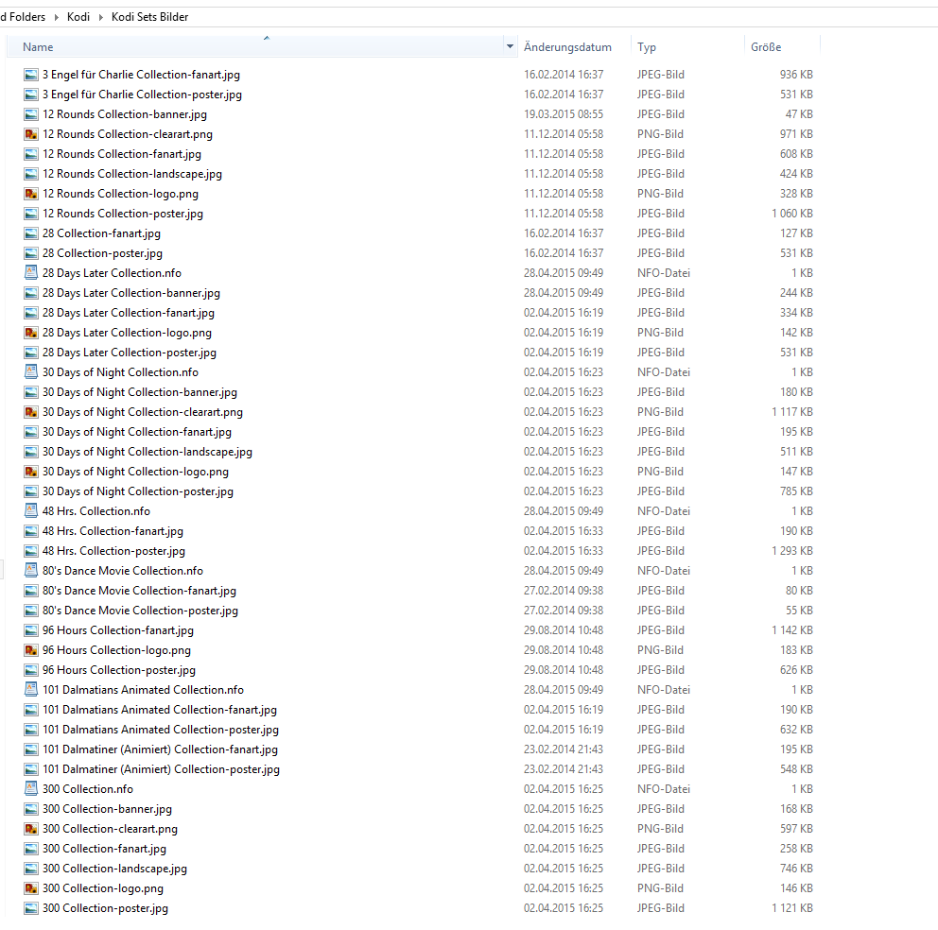
Task: Click the NFO icon of 300 Collection.nfo
Action: click(x=31, y=789)
